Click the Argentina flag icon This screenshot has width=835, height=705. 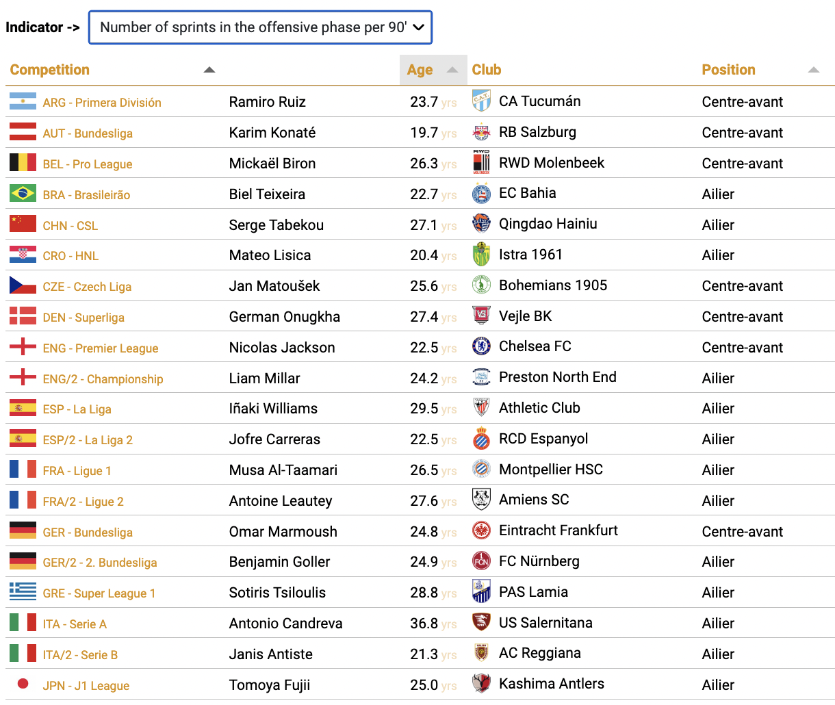(23, 102)
